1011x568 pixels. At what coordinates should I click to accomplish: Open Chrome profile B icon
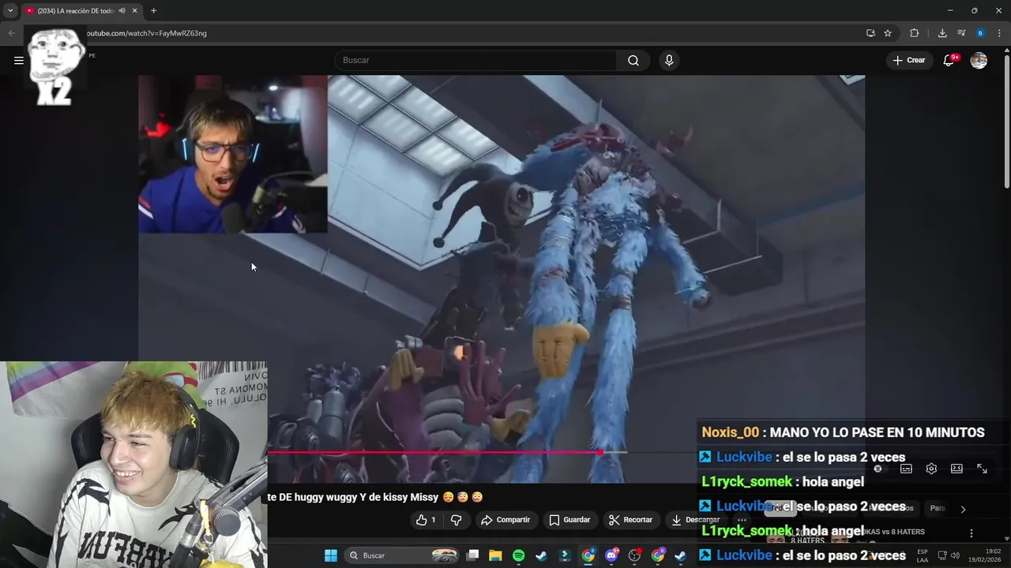click(980, 33)
